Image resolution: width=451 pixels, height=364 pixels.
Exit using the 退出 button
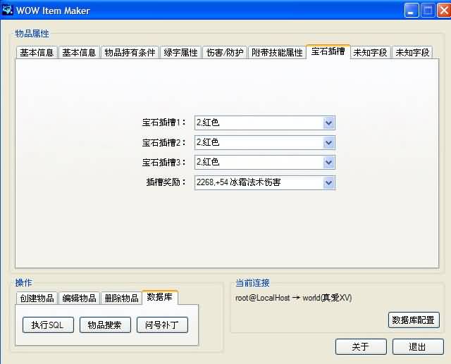(418, 346)
